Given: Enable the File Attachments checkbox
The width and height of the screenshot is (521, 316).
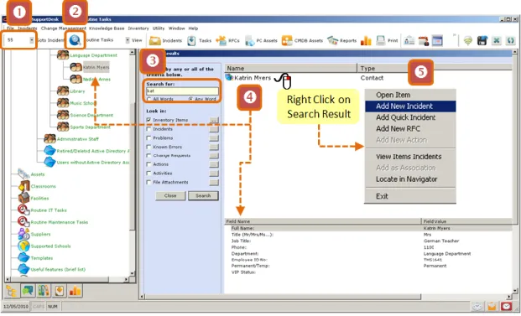Looking at the screenshot, I should [x=148, y=182].
